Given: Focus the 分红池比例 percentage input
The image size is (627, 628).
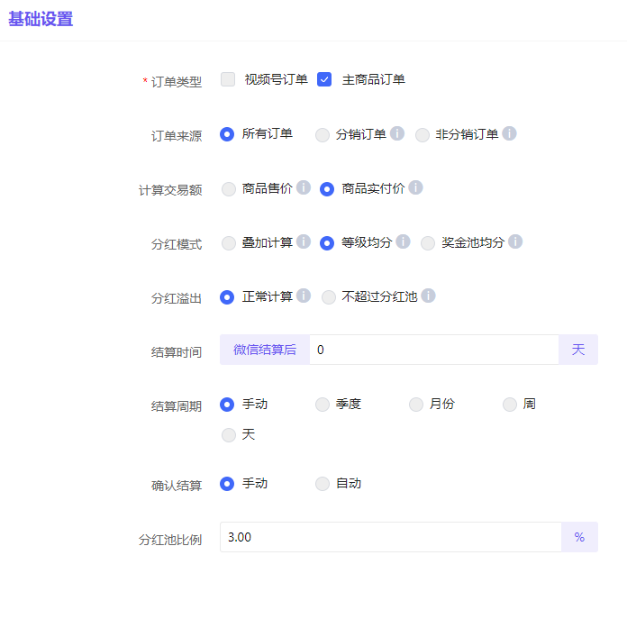Looking at the screenshot, I should point(391,537).
